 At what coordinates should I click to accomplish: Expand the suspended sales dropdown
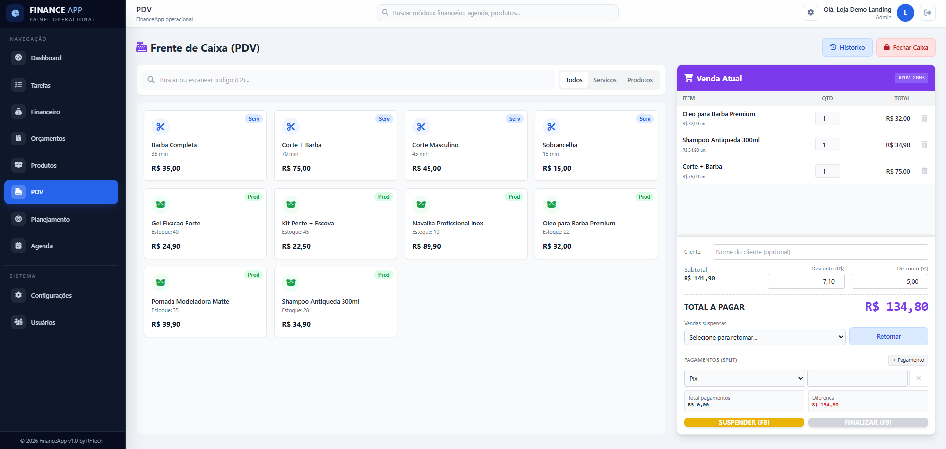point(765,337)
